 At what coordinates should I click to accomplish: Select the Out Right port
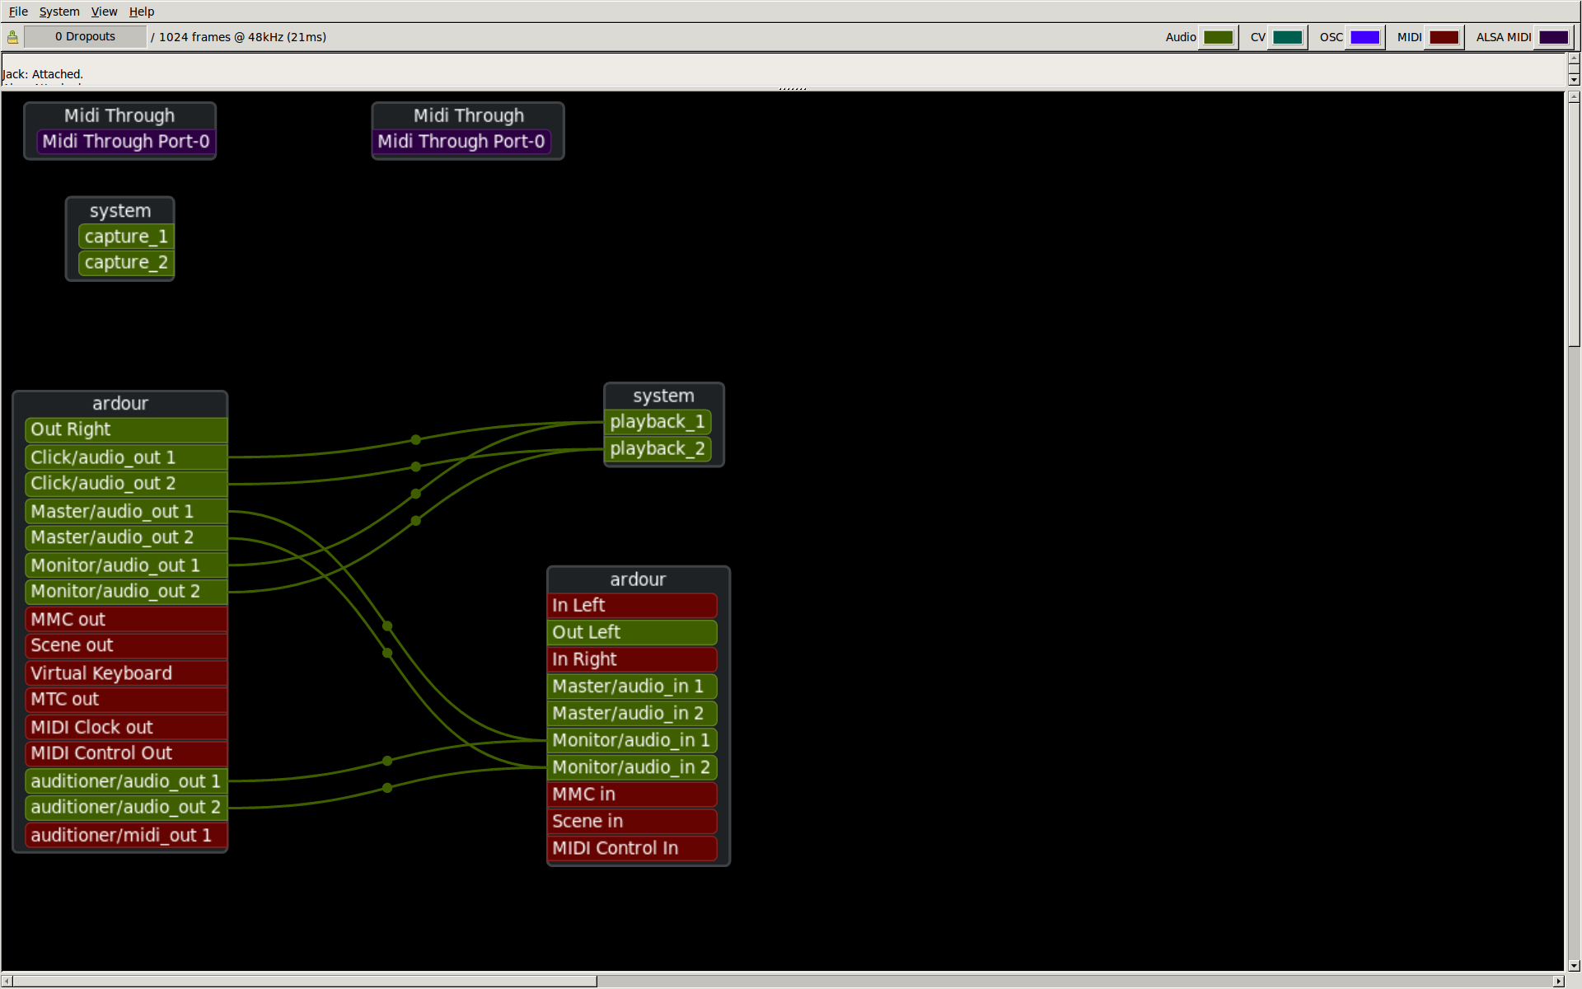(x=126, y=429)
